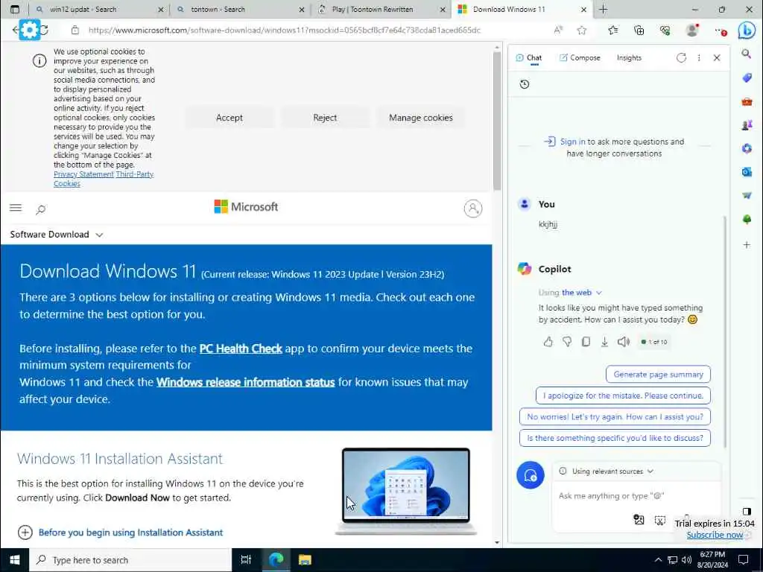
Task: Open Task View on the taskbar
Action: click(x=246, y=560)
